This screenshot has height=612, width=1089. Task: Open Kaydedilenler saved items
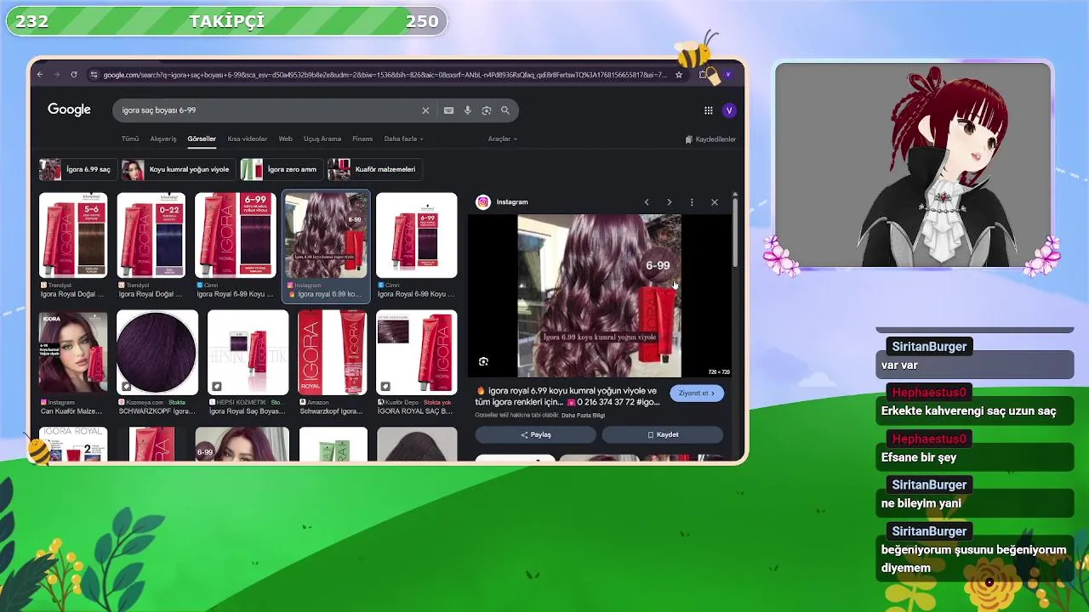click(710, 139)
